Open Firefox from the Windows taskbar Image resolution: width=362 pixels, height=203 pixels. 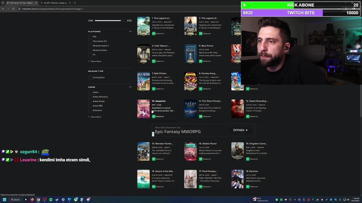click(x=32, y=200)
